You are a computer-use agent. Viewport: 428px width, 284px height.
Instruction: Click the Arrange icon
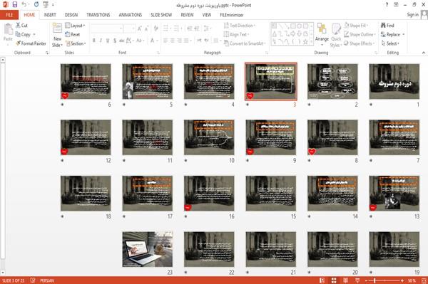tap(322, 29)
